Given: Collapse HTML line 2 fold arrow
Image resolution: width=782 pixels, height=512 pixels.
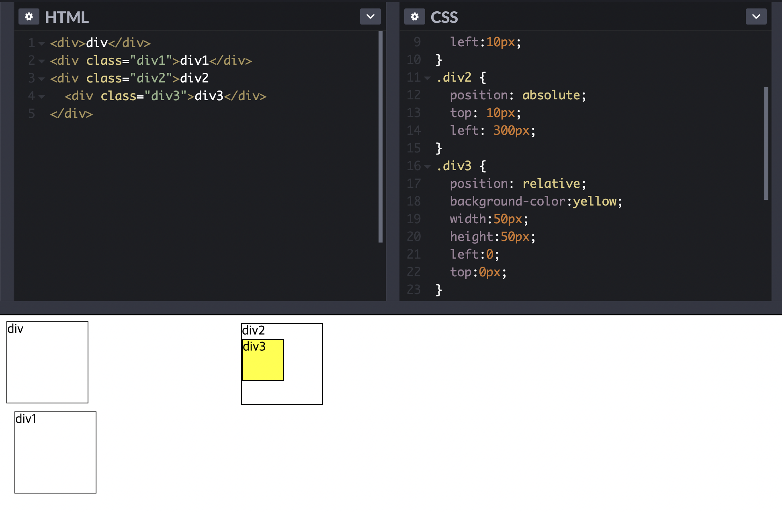Looking at the screenshot, I should [42, 61].
